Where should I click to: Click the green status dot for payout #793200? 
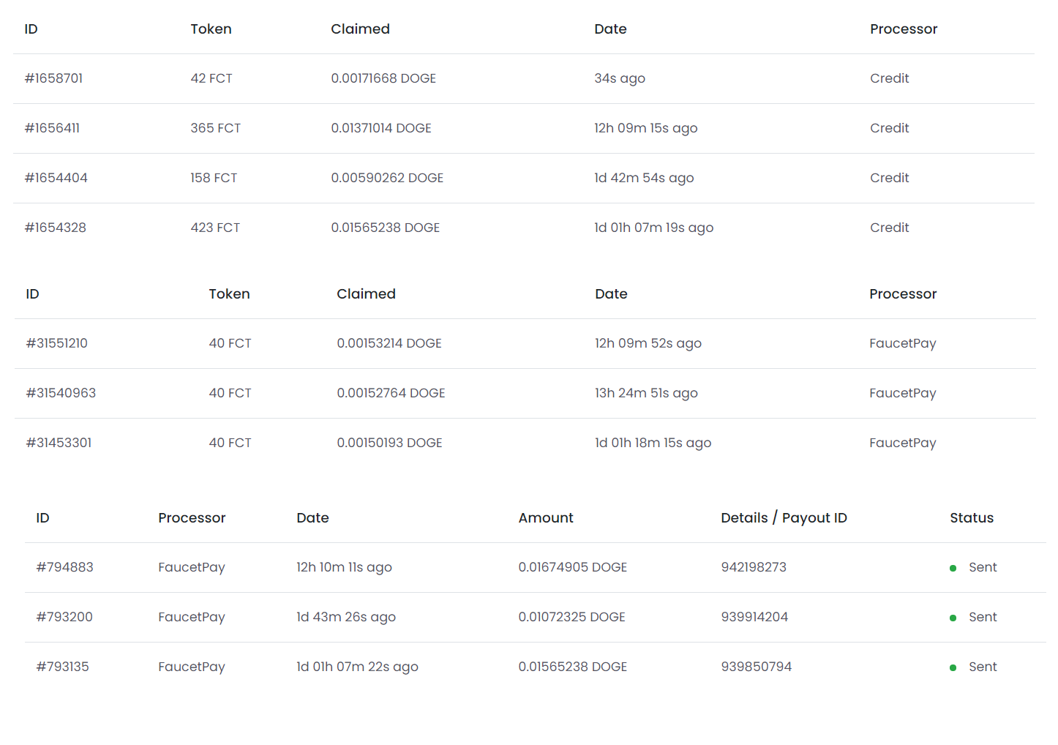click(x=953, y=618)
